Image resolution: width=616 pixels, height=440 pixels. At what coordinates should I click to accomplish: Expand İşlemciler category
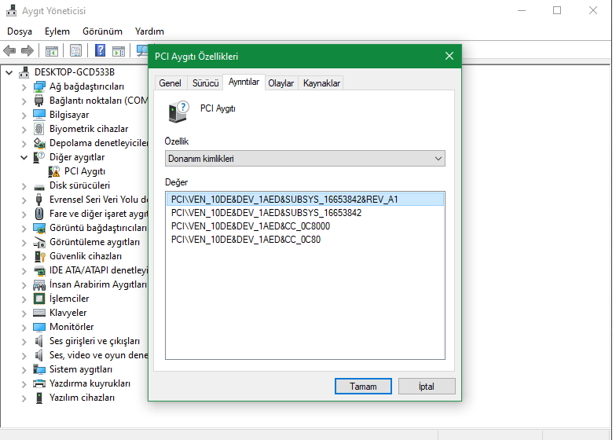(24, 299)
